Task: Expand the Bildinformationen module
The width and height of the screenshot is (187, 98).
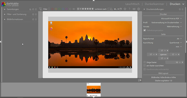Action: (5, 19)
